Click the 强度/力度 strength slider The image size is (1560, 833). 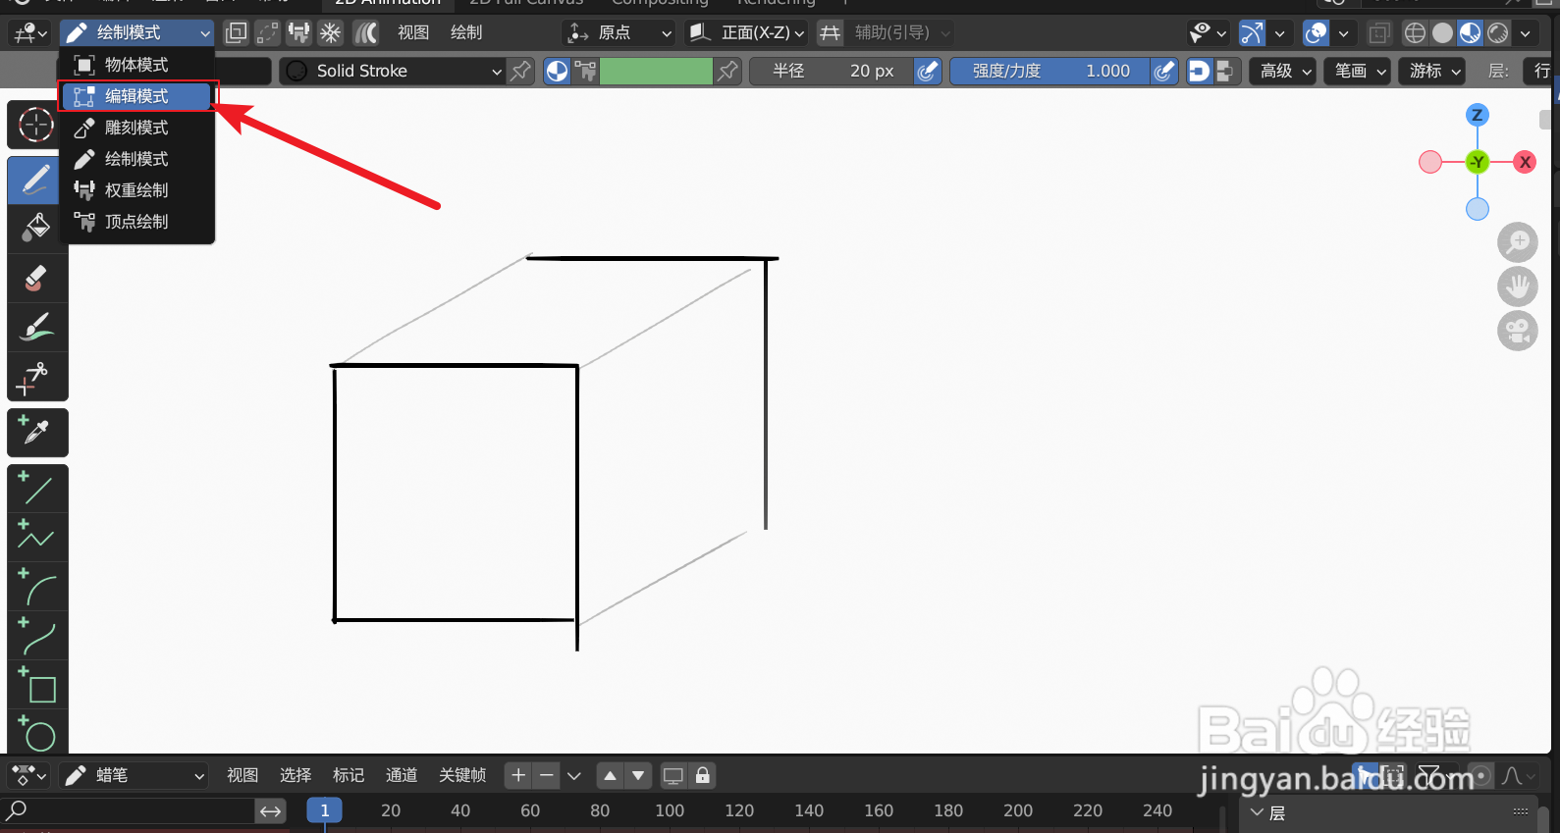pos(1050,71)
